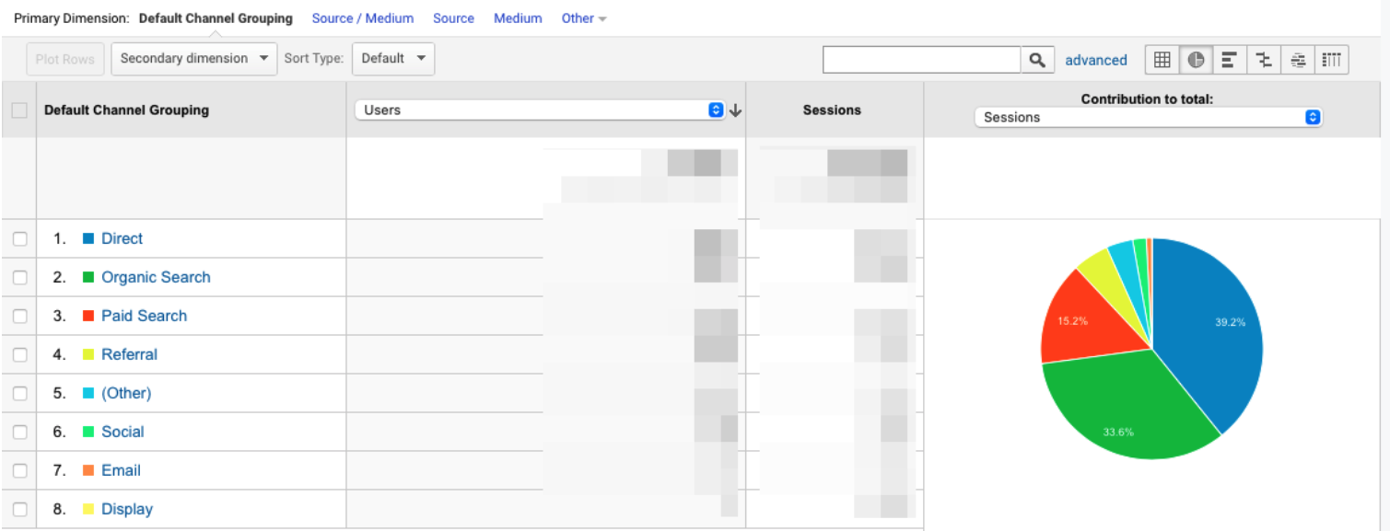Open the Organic Search channel link
Image resolution: width=1390 pixels, height=531 pixels.
tap(156, 277)
